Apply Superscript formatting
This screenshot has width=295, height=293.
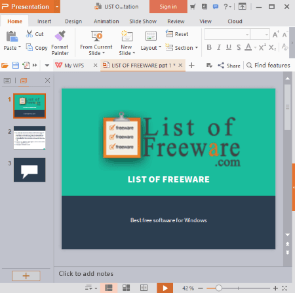(262, 47)
